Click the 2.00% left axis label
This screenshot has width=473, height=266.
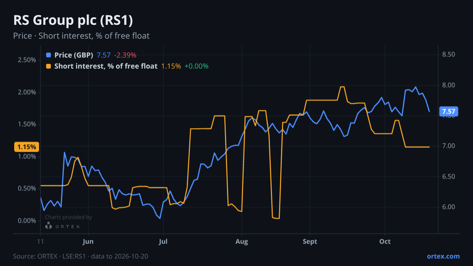[x=27, y=92]
